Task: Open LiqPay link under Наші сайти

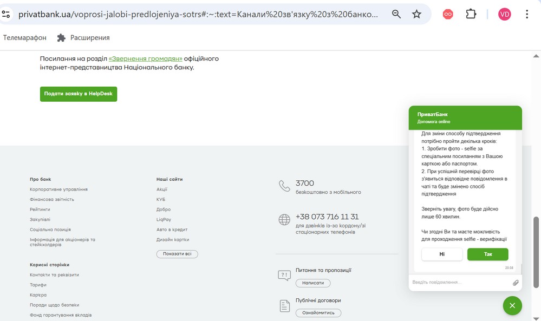Action: (x=164, y=219)
